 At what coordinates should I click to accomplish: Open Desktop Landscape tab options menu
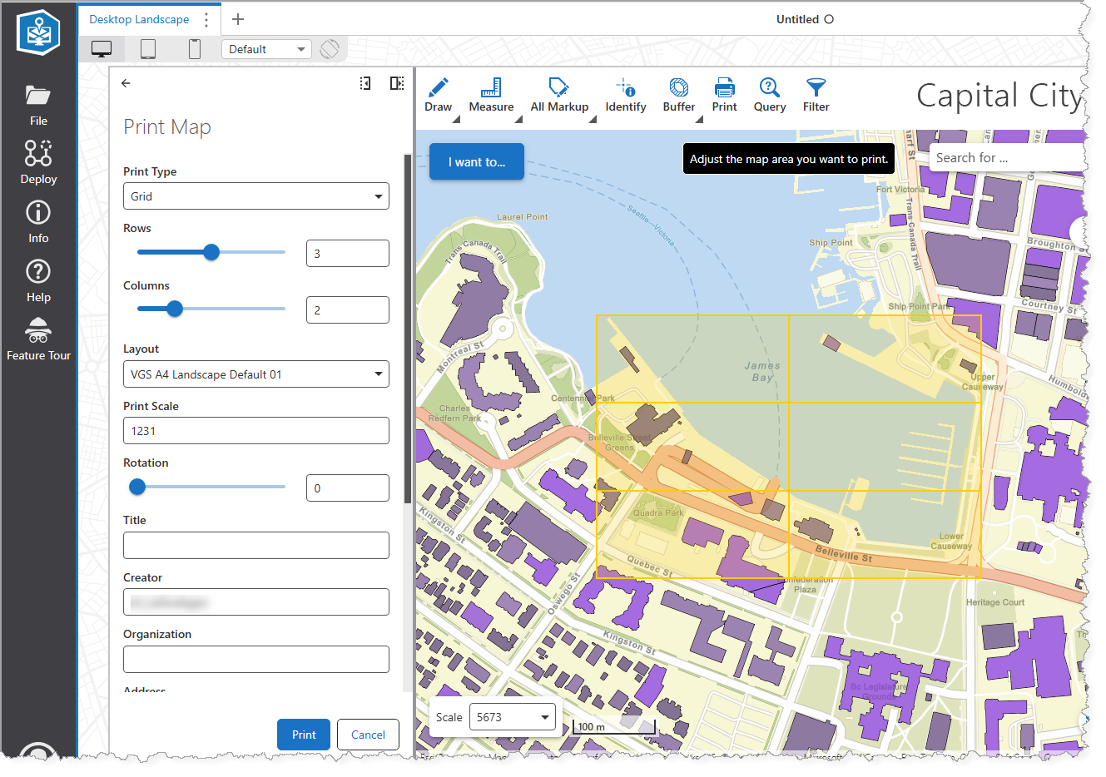click(206, 19)
